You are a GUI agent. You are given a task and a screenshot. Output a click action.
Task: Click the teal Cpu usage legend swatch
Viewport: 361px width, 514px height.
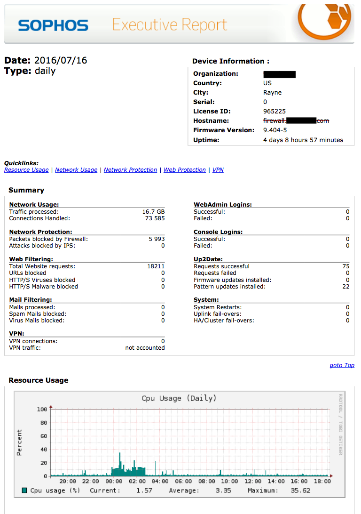click(24, 490)
